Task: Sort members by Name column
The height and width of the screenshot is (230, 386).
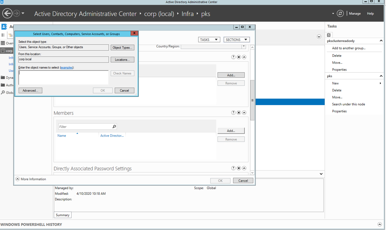Action: point(62,136)
